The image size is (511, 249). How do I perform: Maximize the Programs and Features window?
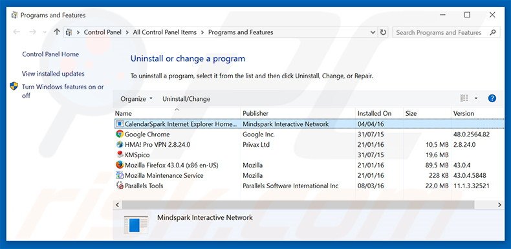coord(467,15)
